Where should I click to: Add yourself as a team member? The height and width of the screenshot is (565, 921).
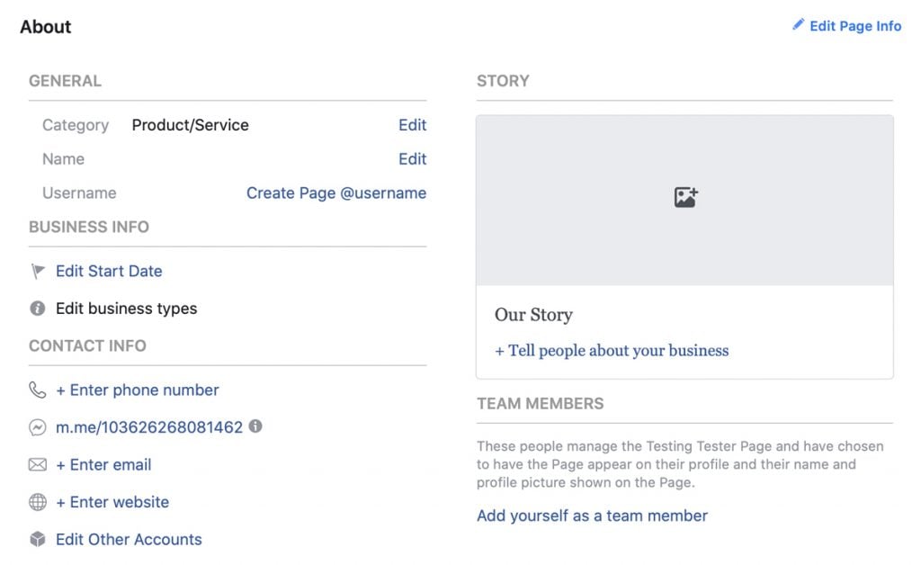[x=592, y=516]
